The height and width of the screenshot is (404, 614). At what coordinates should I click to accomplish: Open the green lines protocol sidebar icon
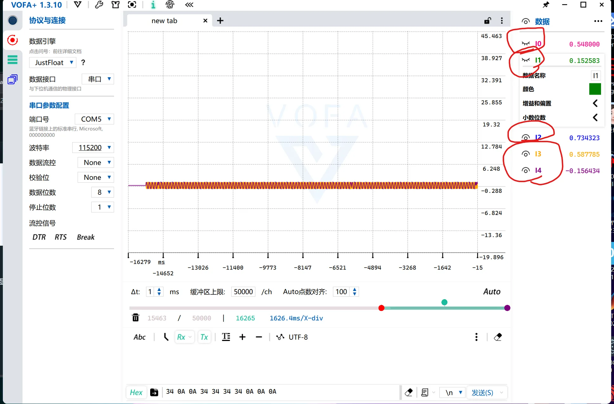point(13,60)
